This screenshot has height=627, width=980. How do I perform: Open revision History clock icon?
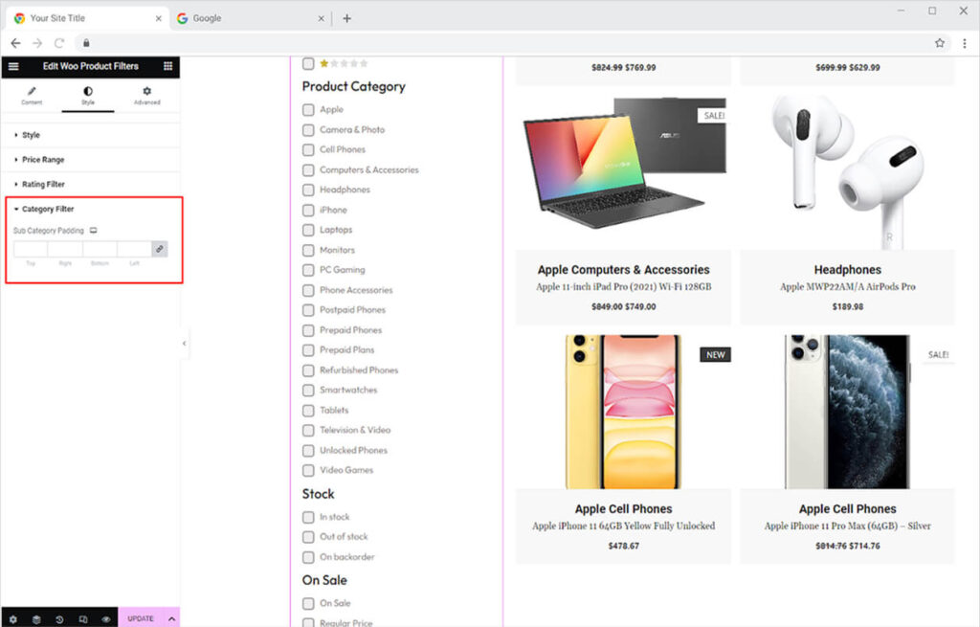[57, 618]
